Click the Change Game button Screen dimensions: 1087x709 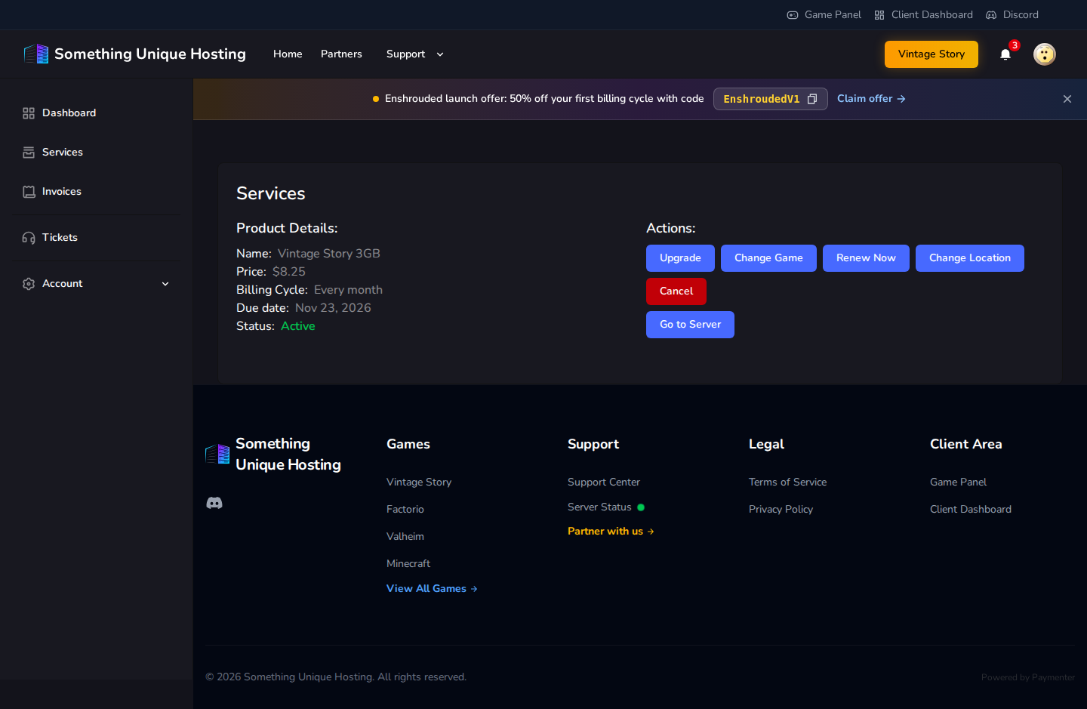tap(768, 258)
